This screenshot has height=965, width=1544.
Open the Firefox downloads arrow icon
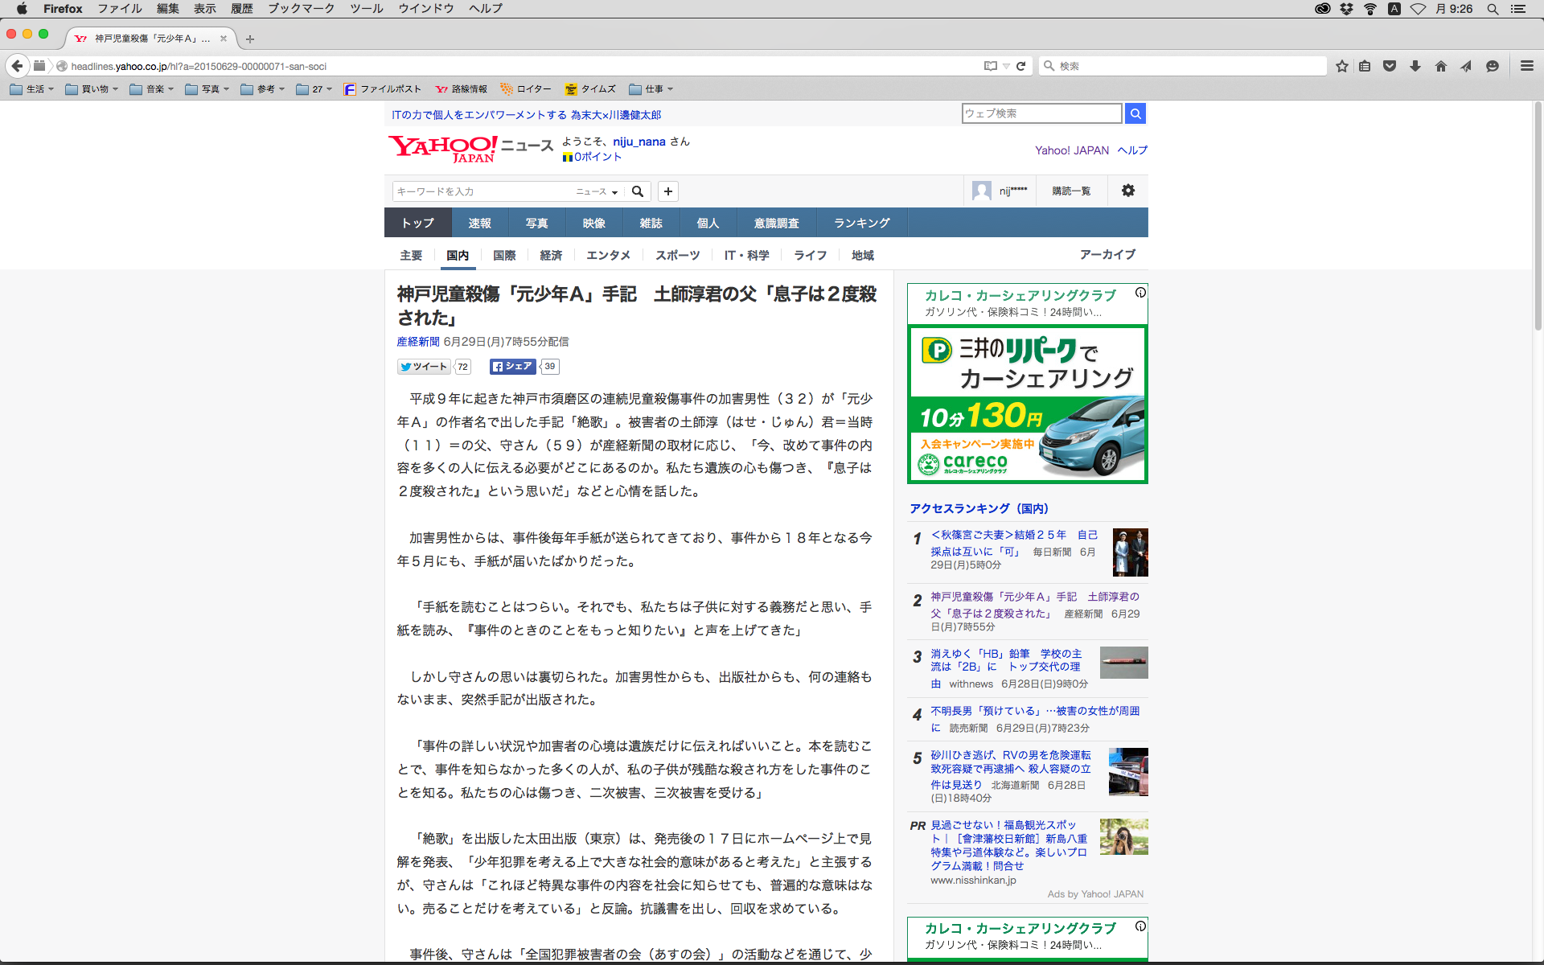pos(1415,66)
